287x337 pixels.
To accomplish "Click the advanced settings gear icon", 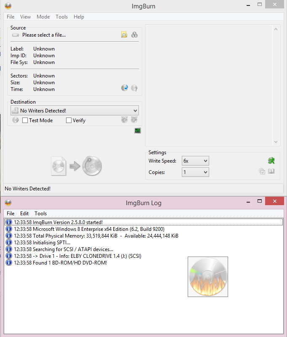I will (x=262, y=171).
